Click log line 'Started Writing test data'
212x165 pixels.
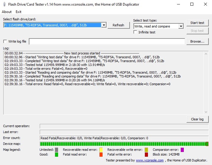82,57
